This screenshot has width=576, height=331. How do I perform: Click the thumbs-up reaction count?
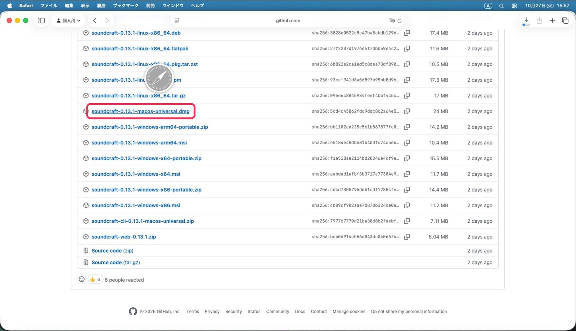coord(95,280)
